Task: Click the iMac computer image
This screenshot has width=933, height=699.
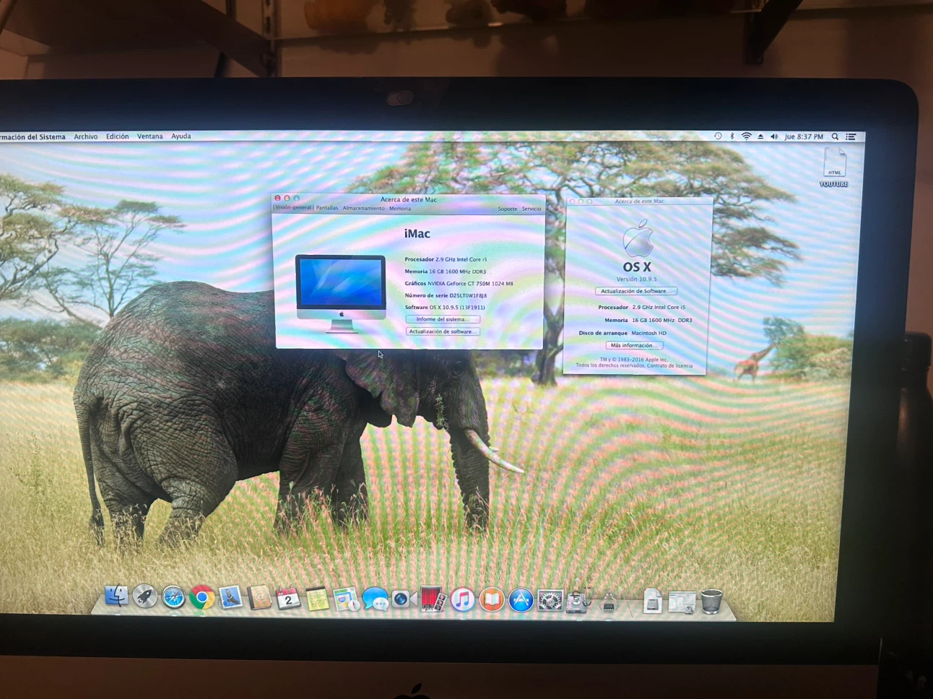Action: pyautogui.click(x=340, y=293)
